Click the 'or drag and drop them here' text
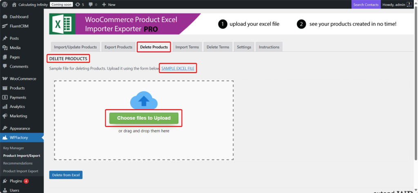The height and width of the screenshot is (193, 418). point(144,131)
